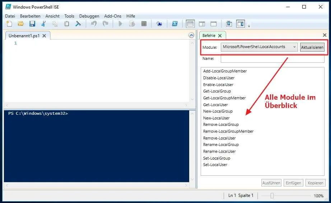The image size is (331, 203).
Task: Collapse the script pane with the round chevron
Action: [191, 35]
